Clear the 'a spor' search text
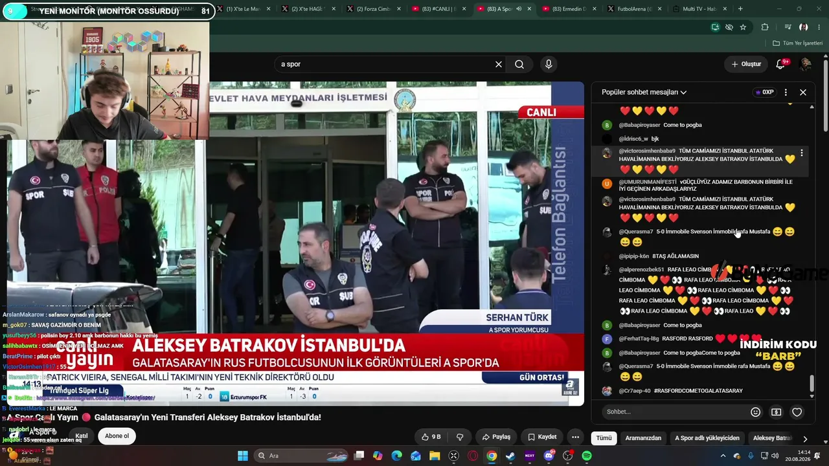Viewport: 829px width, 466px height. click(499, 64)
